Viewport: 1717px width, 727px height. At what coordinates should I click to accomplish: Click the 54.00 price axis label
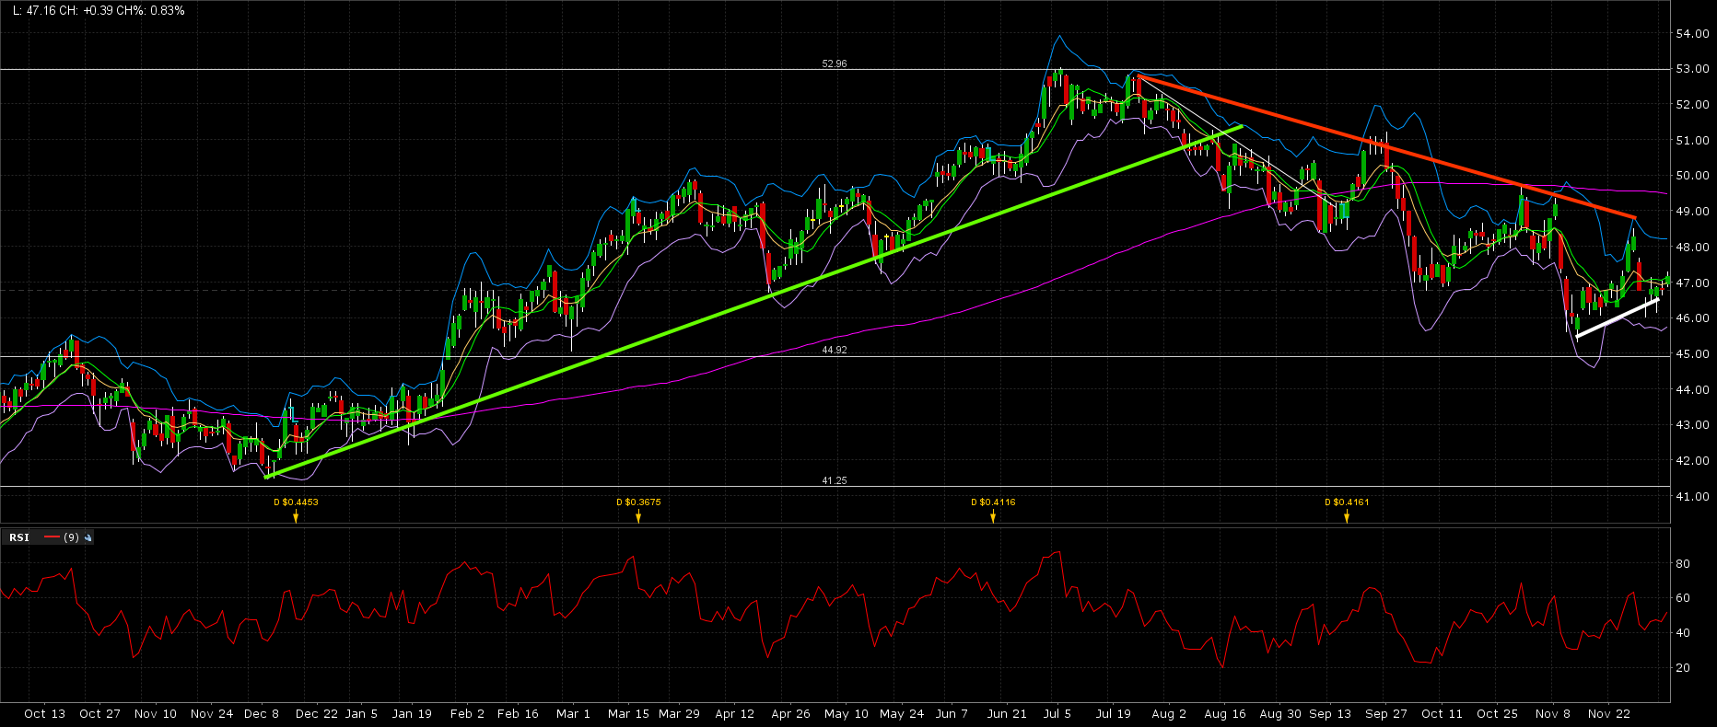[1693, 34]
